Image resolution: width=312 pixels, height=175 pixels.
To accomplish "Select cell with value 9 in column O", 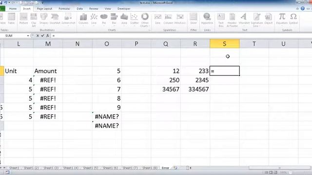I will [x=107, y=107].
